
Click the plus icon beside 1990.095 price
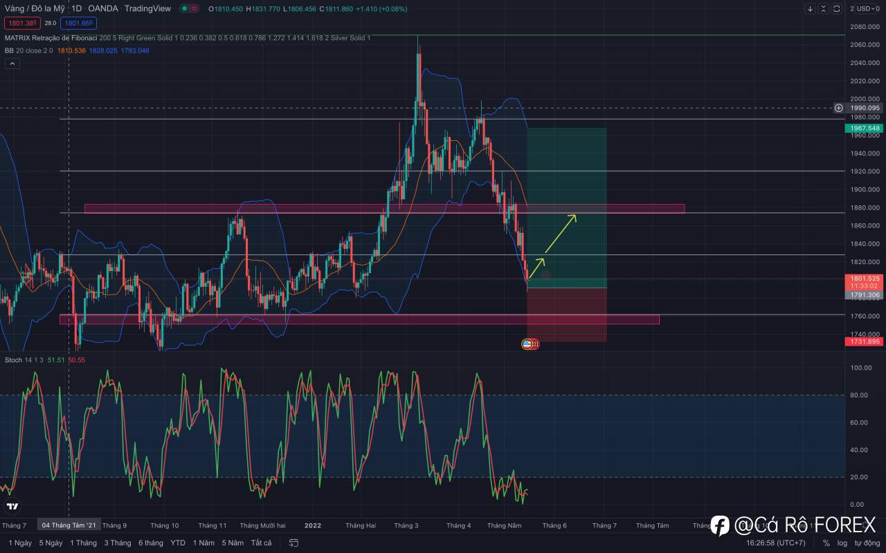tap(838, 108)
